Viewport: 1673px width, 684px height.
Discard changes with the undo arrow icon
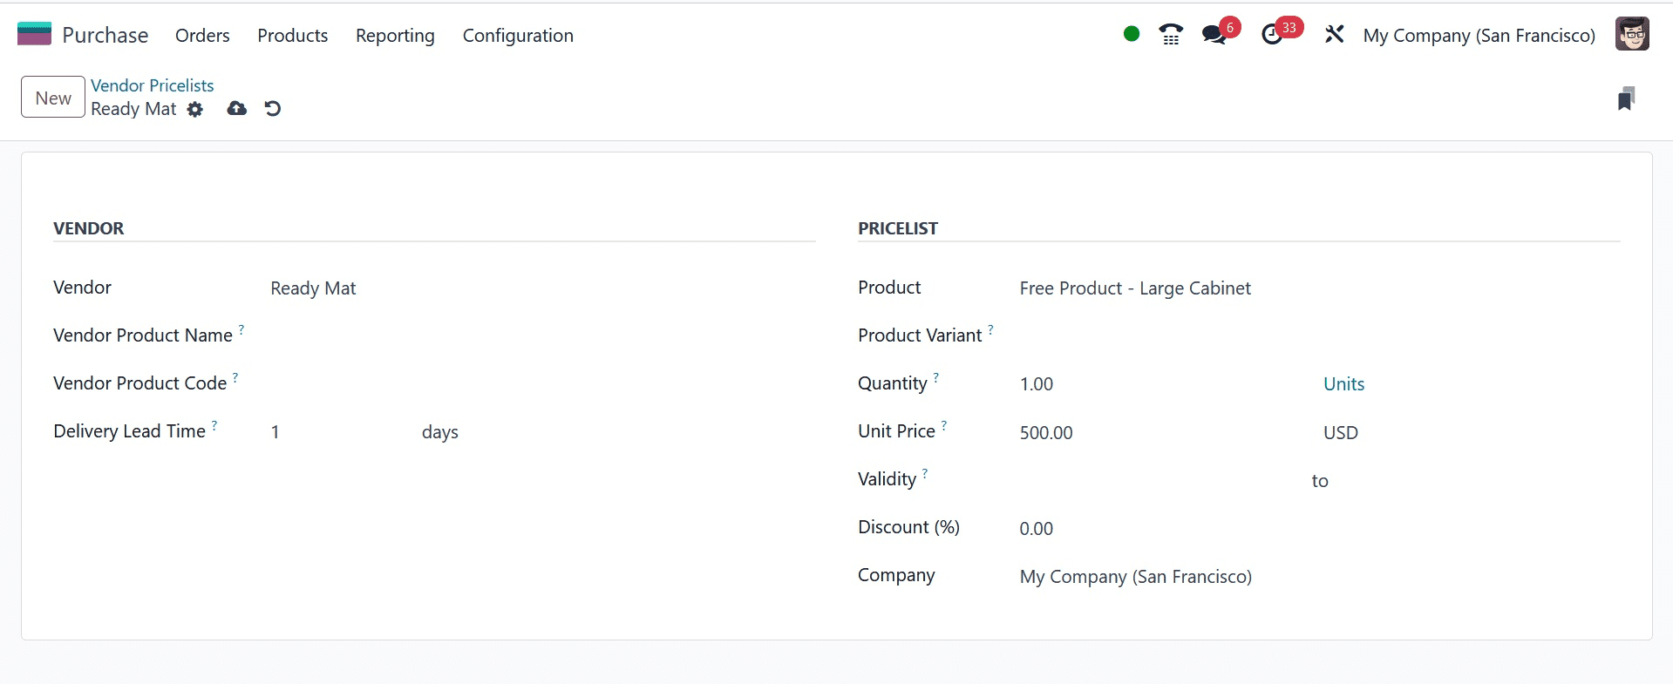(273, 109)
